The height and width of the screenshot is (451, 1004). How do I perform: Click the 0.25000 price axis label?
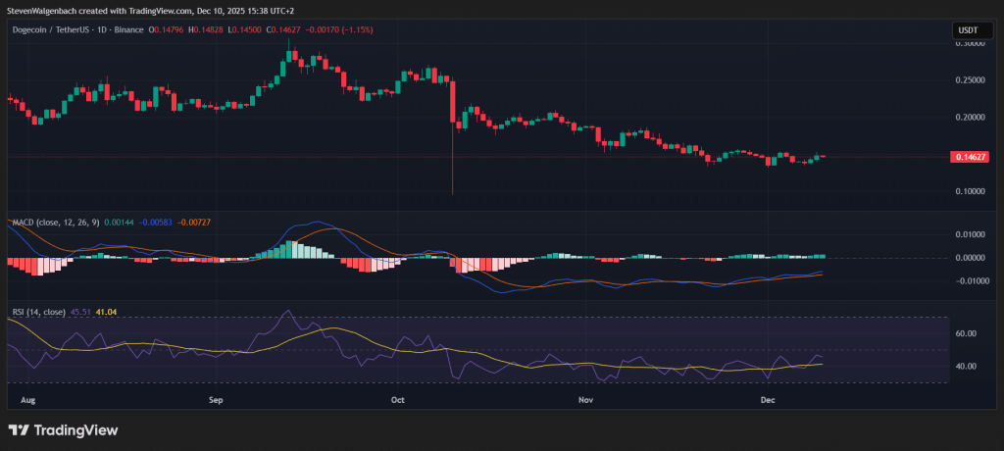[x=970, y=80]
